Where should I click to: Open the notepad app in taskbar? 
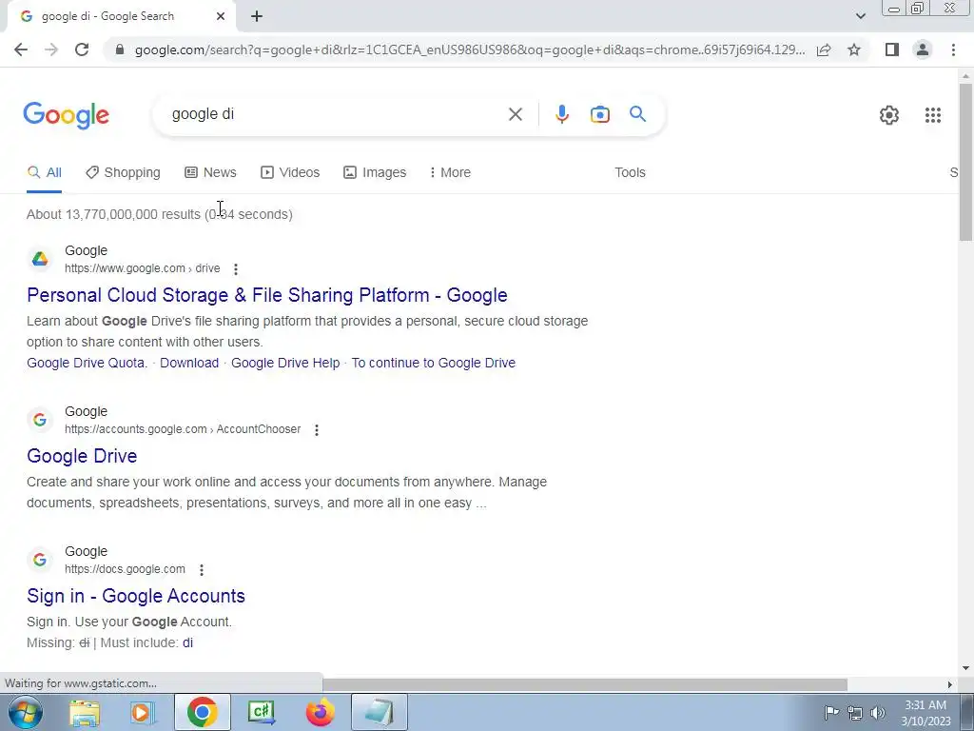pyautogui.click(x=380, y=712)
